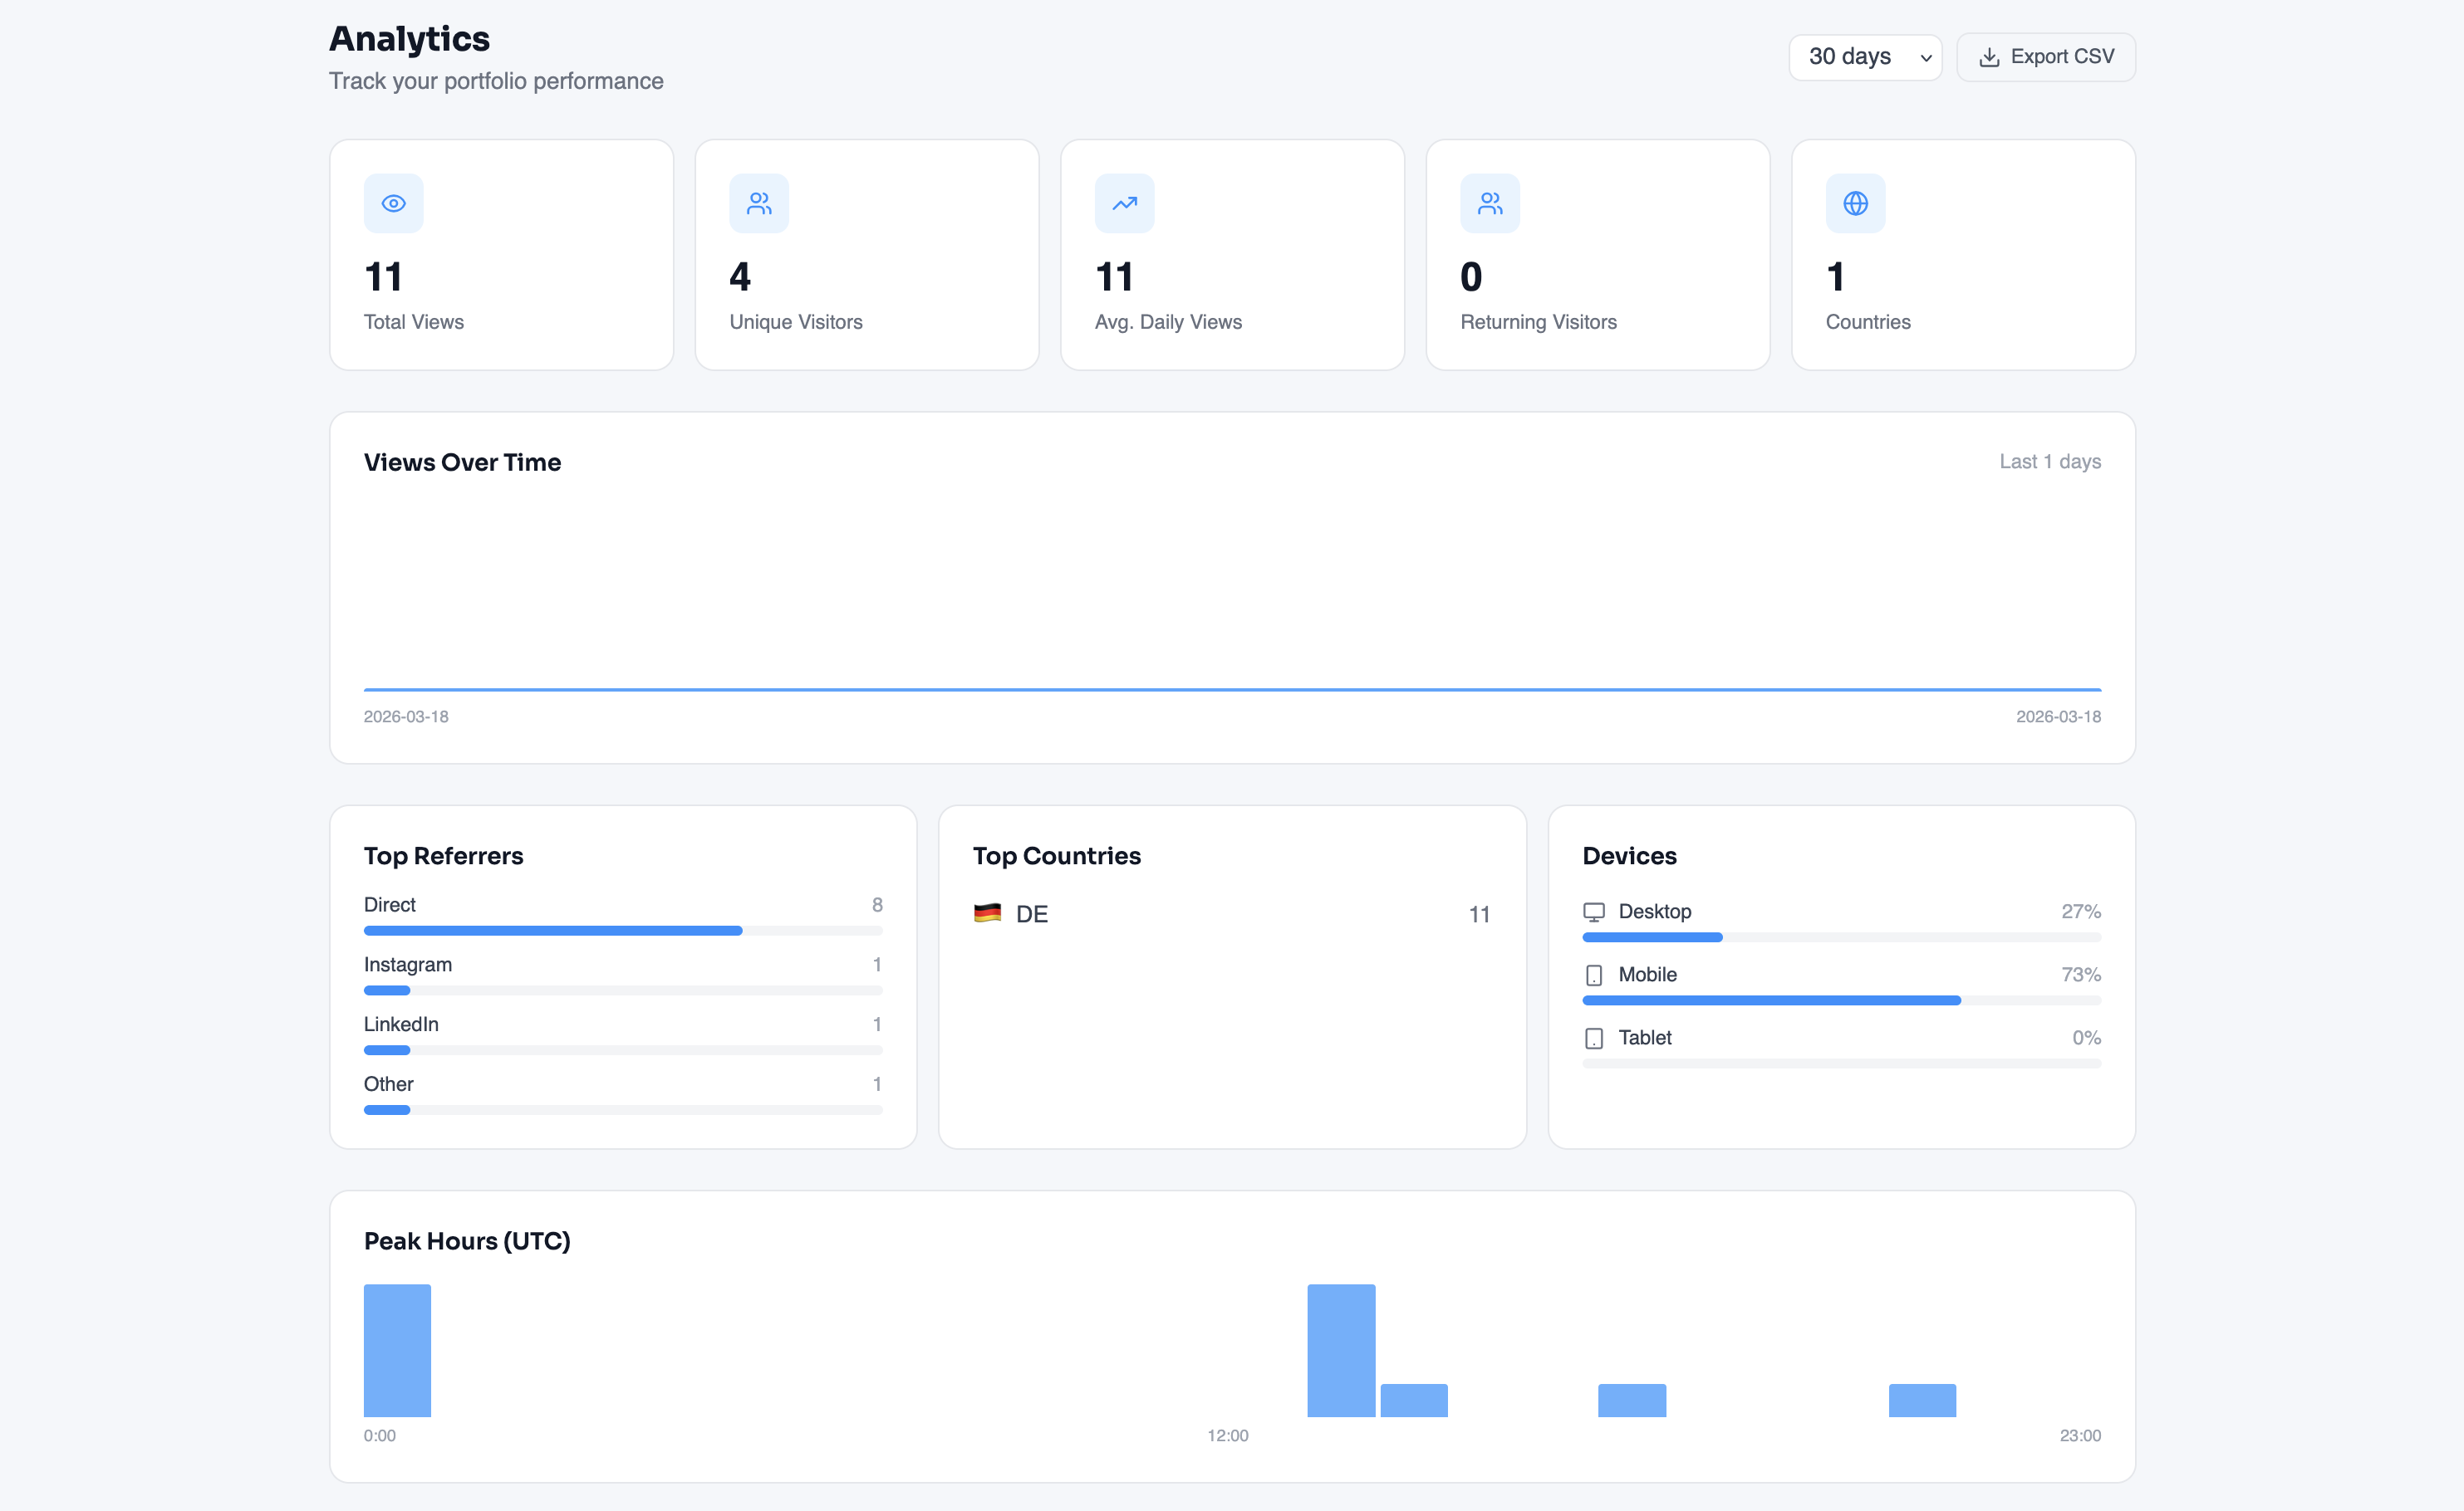This screenshot has height=1511, width=2464.
Task: Click the LinkedIn referrer progress bar
Action: pos(623,1050)
